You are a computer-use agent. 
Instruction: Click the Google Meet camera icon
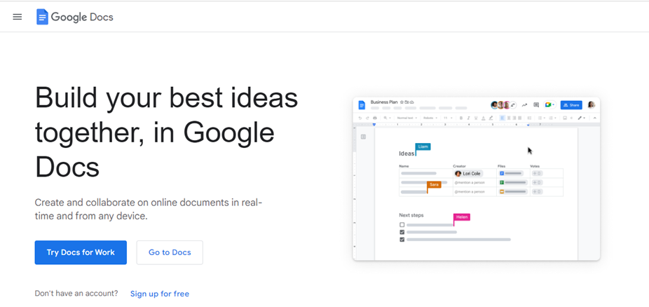pyautogui.click(x=549, y=105)
